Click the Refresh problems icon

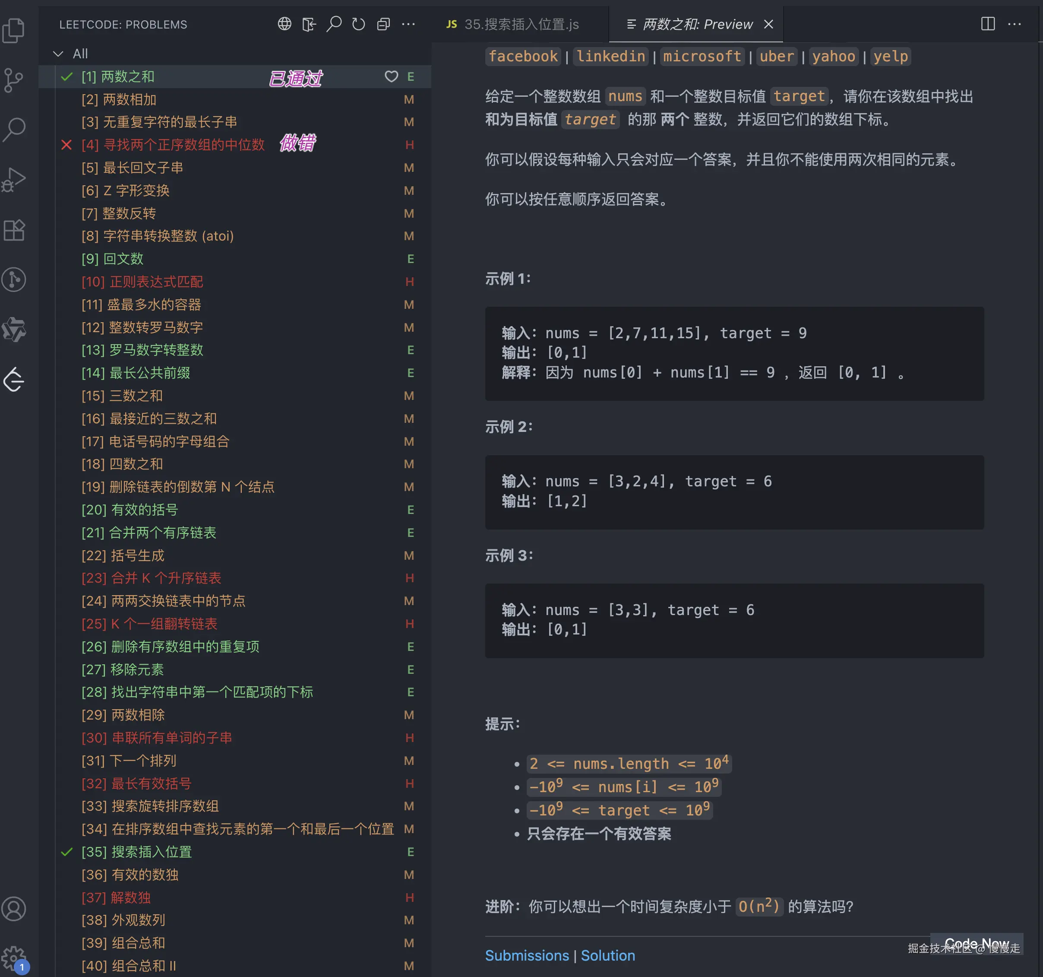pyautogui.click(x=358, y=24)
